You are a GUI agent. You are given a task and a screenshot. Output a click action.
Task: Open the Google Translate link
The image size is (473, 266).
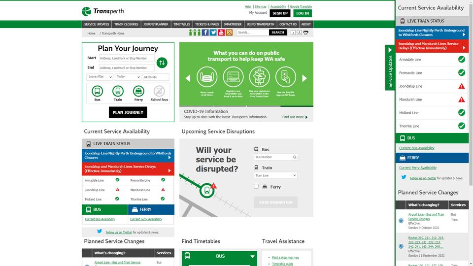[x=301, y=6]
